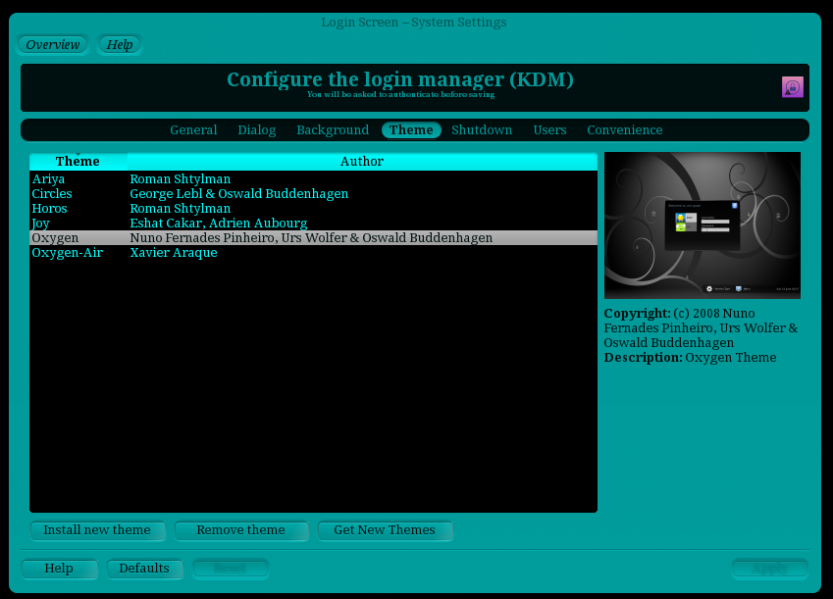The image size is (833, 599).
Task: Switch to the Background tab
Action: point(333,130)
